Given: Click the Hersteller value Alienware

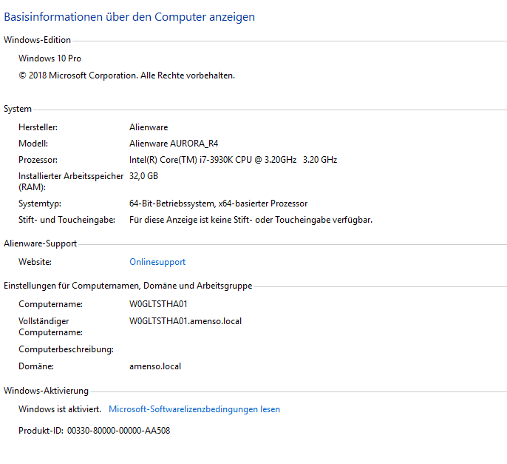Looking at the screenshot, I should click(x=149, y=127).
